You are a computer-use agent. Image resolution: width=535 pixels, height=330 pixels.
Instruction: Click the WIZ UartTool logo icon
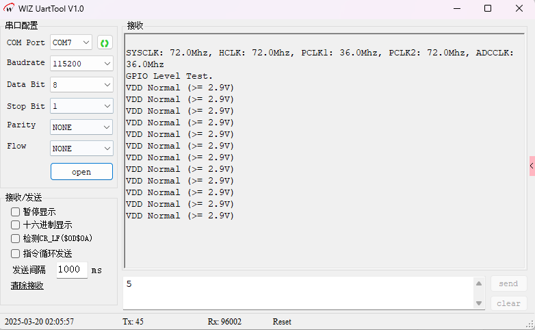[x=10, y=8]
